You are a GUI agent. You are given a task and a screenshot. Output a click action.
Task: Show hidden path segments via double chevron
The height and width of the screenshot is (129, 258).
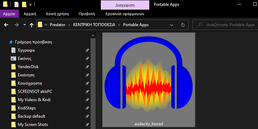46,25
